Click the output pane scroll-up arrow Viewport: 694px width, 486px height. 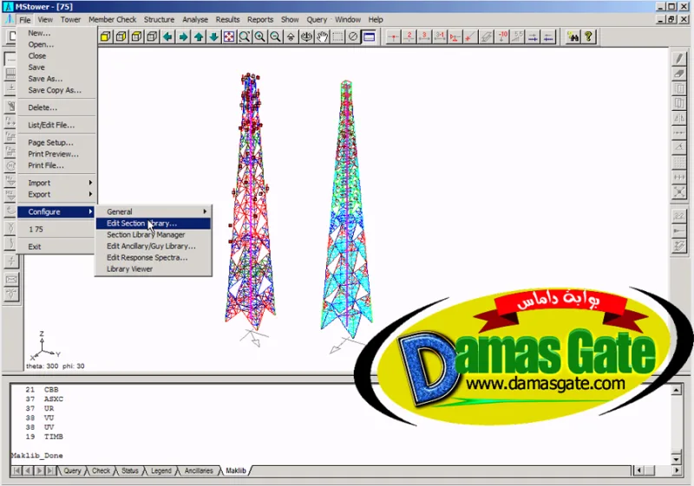coord(677,390)
